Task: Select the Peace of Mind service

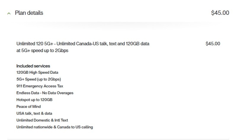Action: point(28,107)
